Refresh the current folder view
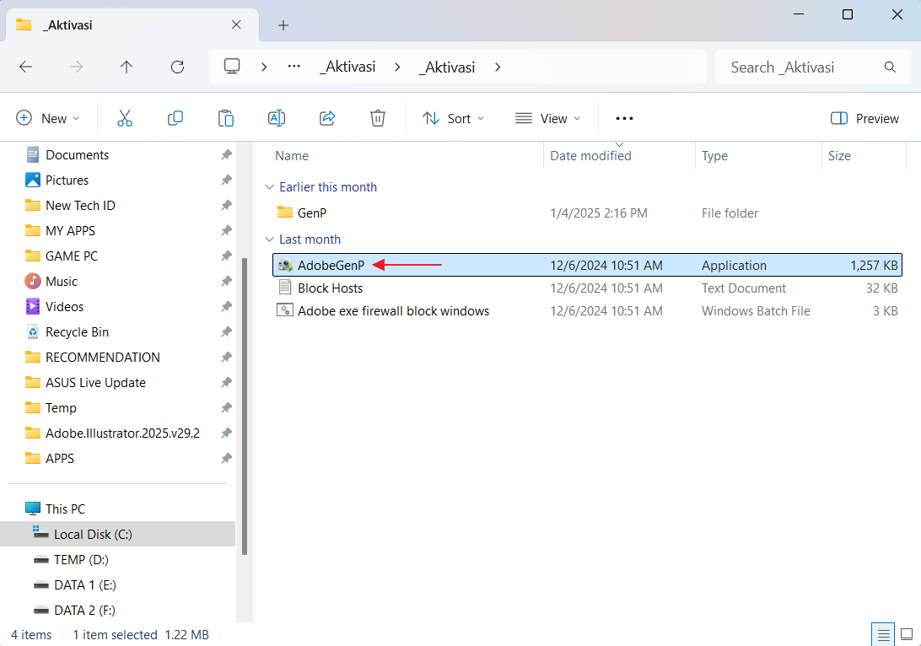The width and height of the screenshot is (921, 646). pos(177,67)
